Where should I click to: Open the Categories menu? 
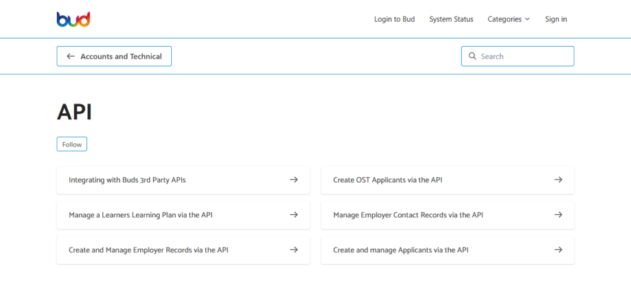508,19
